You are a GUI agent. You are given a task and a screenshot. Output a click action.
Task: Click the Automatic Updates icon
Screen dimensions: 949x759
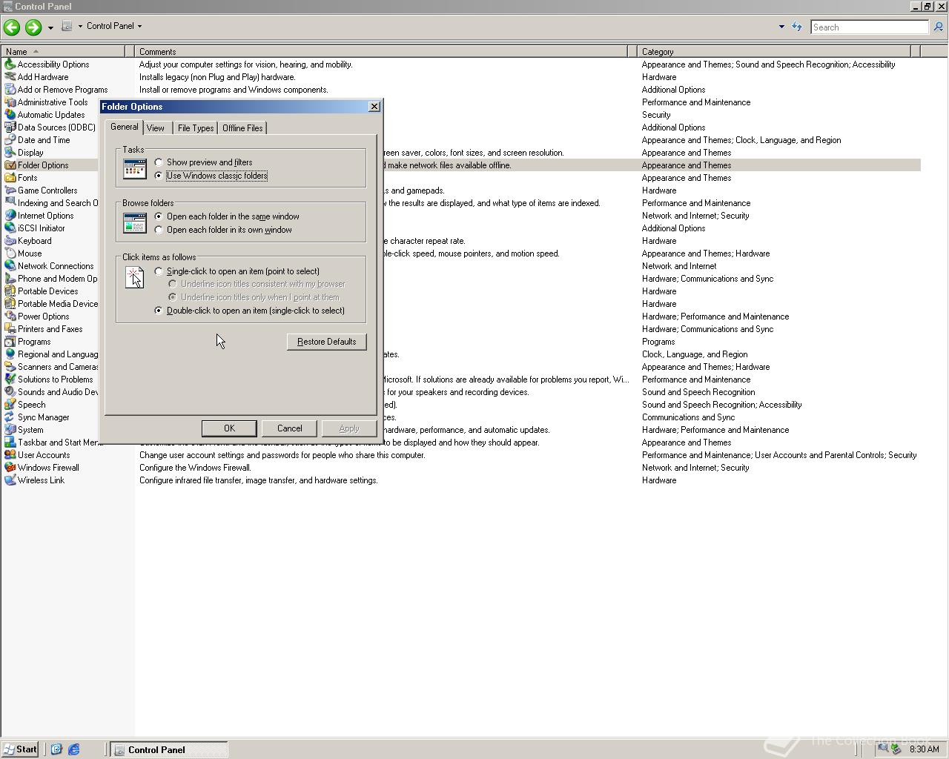(10, 115)
